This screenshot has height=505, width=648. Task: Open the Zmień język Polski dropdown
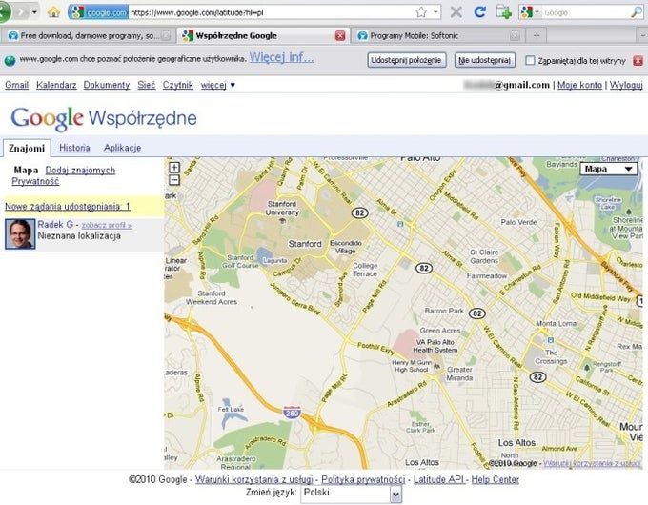click(352, 494)
